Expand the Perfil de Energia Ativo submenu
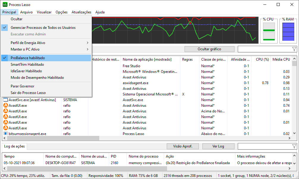Screen dimensions: 299x179 pos(46,43)
